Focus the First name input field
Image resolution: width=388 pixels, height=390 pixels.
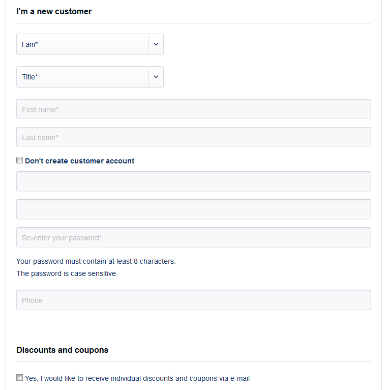coord(194,109)
